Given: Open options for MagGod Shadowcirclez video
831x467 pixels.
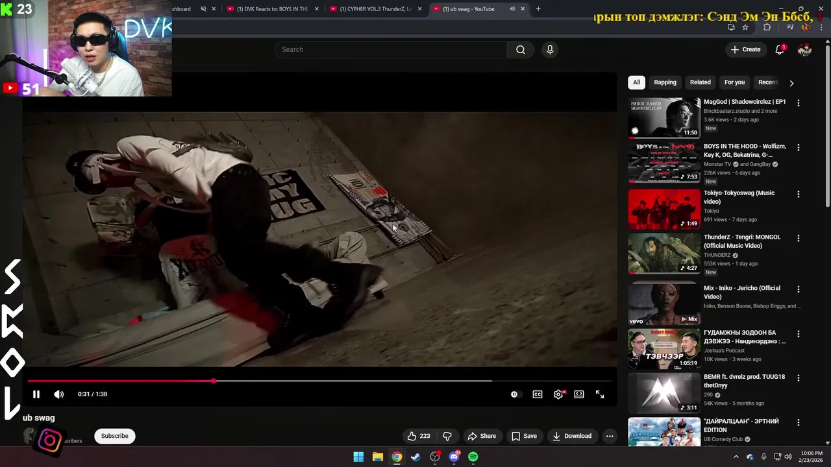Looking at the screenshot, I should click(799, 102).
